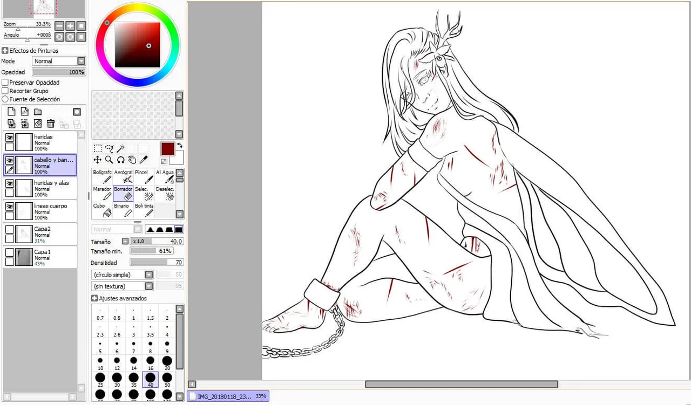Open the (círculo simple) brush shape dropdown
691x405 pixels.
coord(122,274)
